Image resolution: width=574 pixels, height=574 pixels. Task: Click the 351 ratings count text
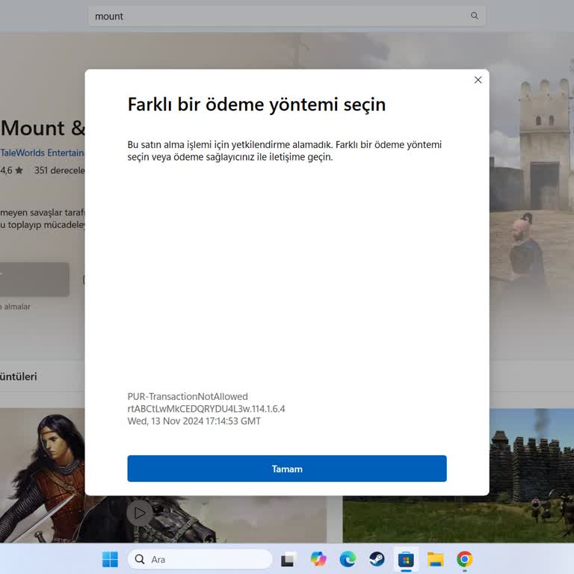(x=59, y=170)
